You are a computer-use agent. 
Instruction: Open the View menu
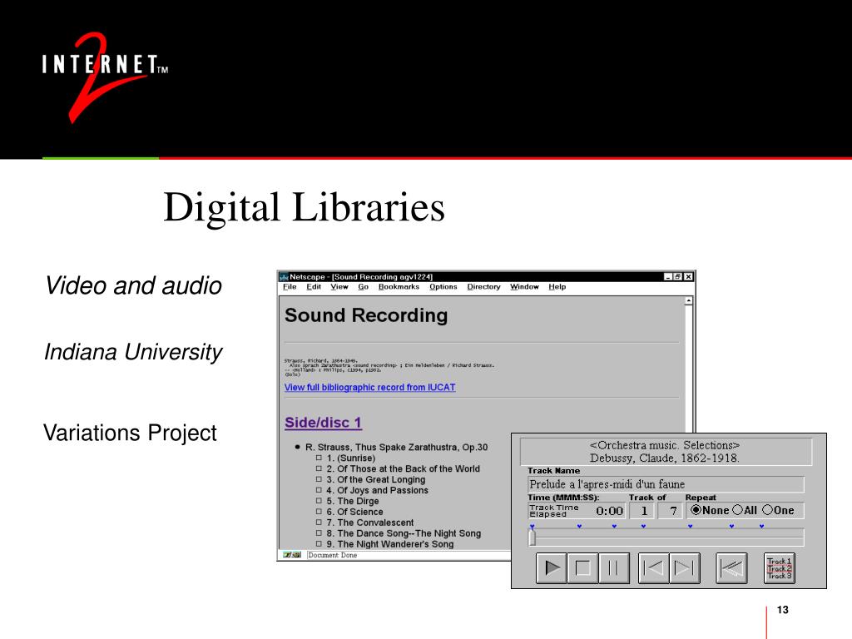(x=339, y=287)
